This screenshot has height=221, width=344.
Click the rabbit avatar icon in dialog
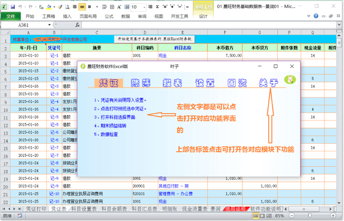click(x=290, y=79)
